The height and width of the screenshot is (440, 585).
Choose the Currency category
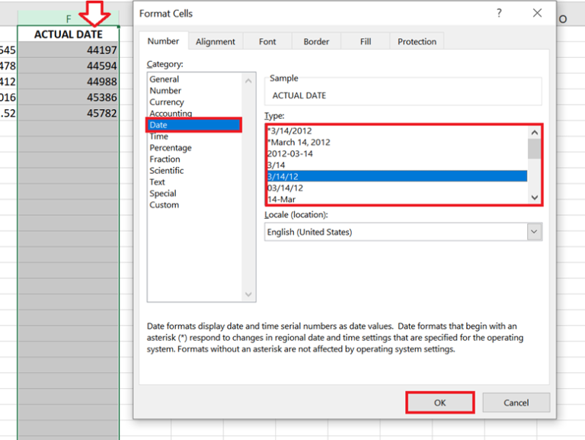click(x=167, y=102)
